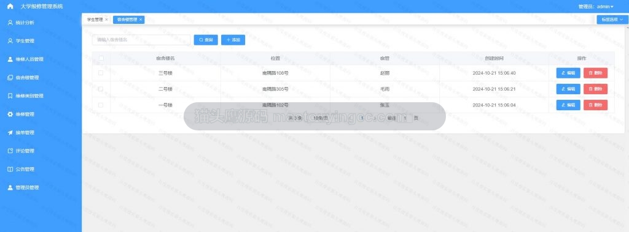Open 维修类别管理 via its bookmark icon
The width and height of the screenshot is (629, 232).
[10, 96]
